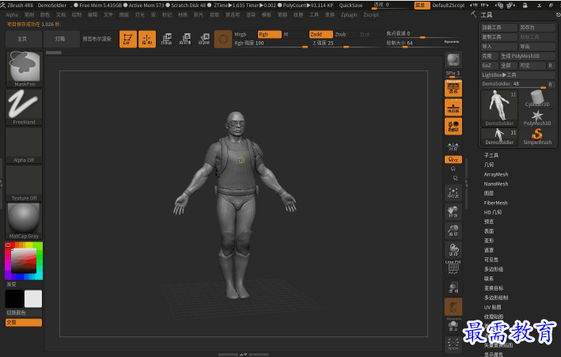561x357 pixels.
Task: Toggle the PolyF Line Fill button
Action: (x=453, y=268)
